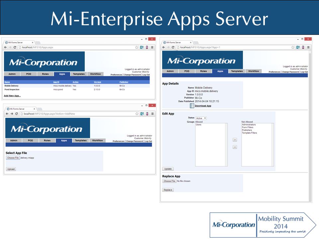Select Form Fillers in Not Allowed list

click(248, 127)
